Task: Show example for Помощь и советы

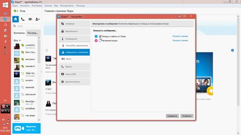Action: (x=180, y=36)
